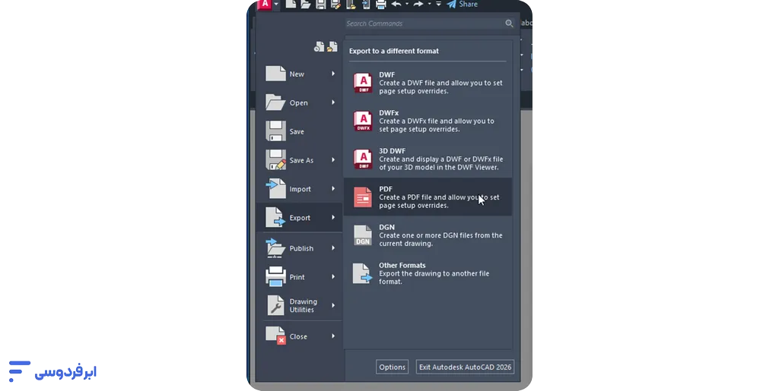
Task: Click the Plot printer icon in top toolbar
Action: coord(381,5)
